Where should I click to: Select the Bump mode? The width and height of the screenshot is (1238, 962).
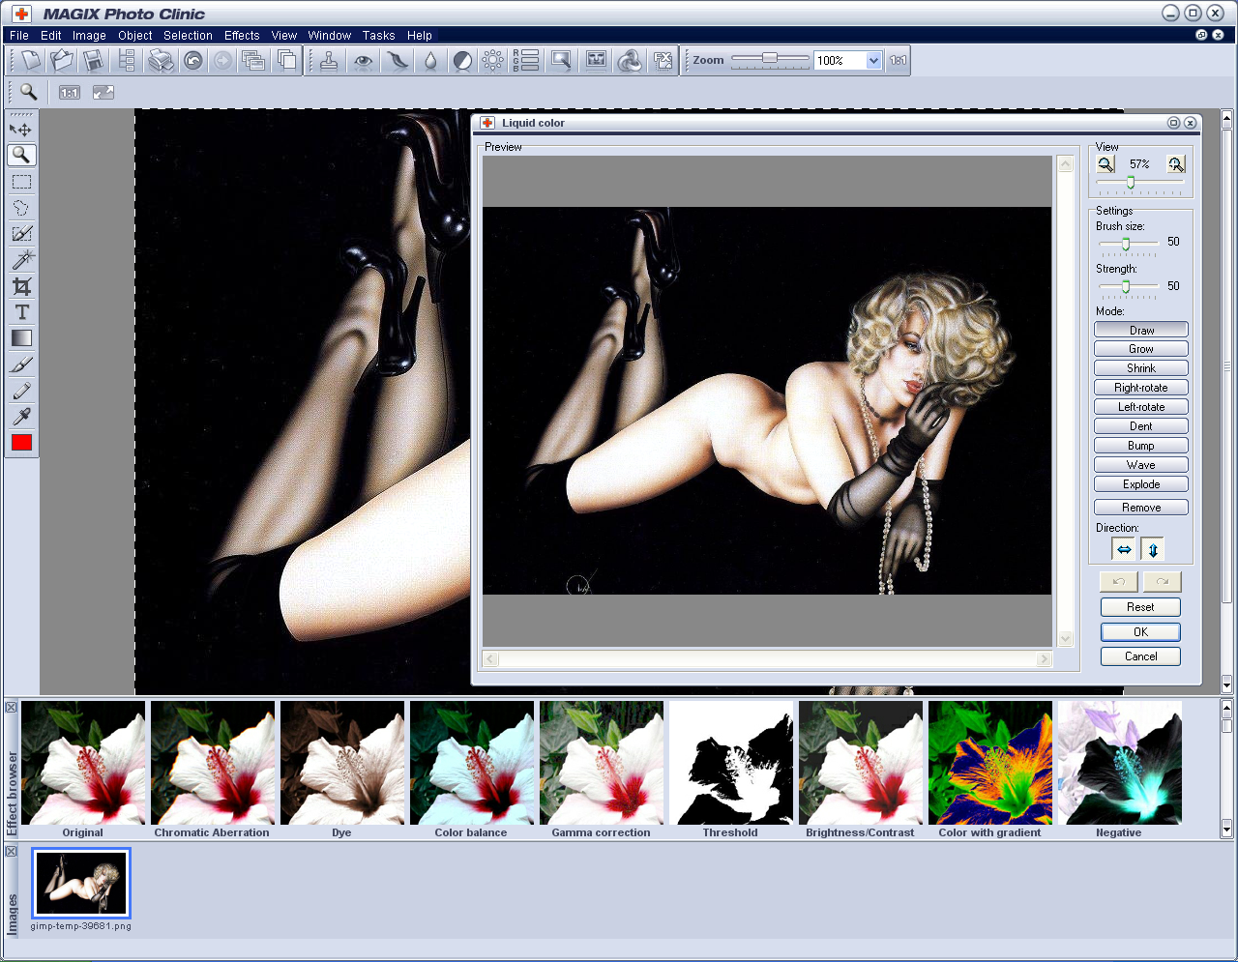coord(1141,446)
